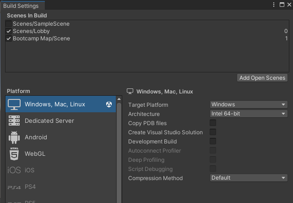Select the WebGL platform
This screenshot has width=293, height=203.
pos(61,154)
